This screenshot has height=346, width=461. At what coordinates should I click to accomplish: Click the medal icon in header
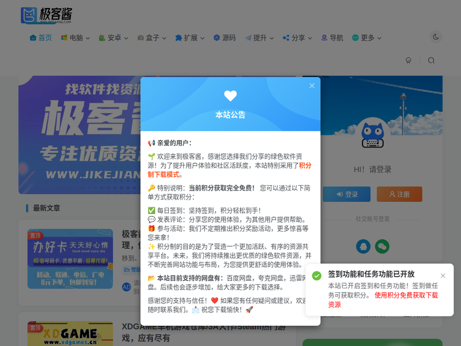409,61
